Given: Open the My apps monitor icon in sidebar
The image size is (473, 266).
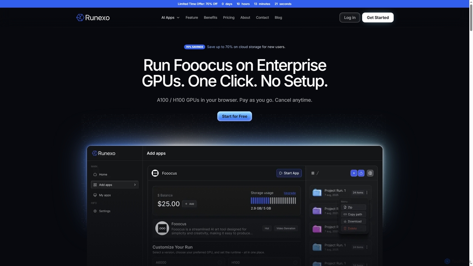Looking at the screenshot, I should pyautogui.click(x=95, y=195).
